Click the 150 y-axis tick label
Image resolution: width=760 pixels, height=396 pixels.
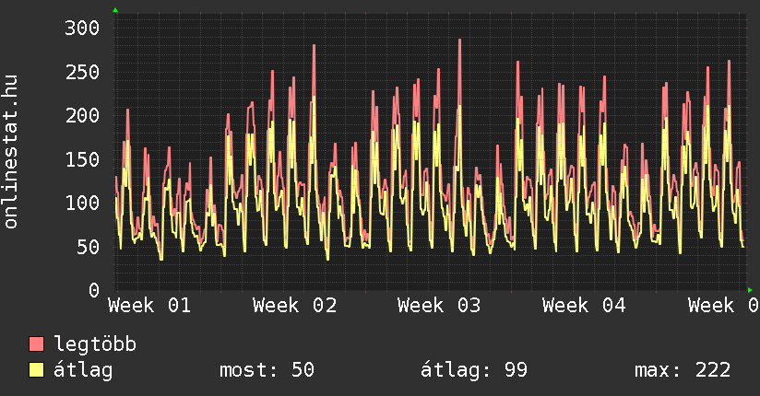coord(82,159)
